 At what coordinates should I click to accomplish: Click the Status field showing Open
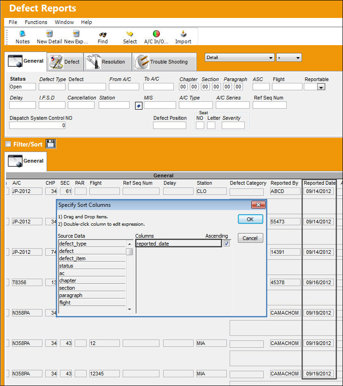[x=23, y=87]
